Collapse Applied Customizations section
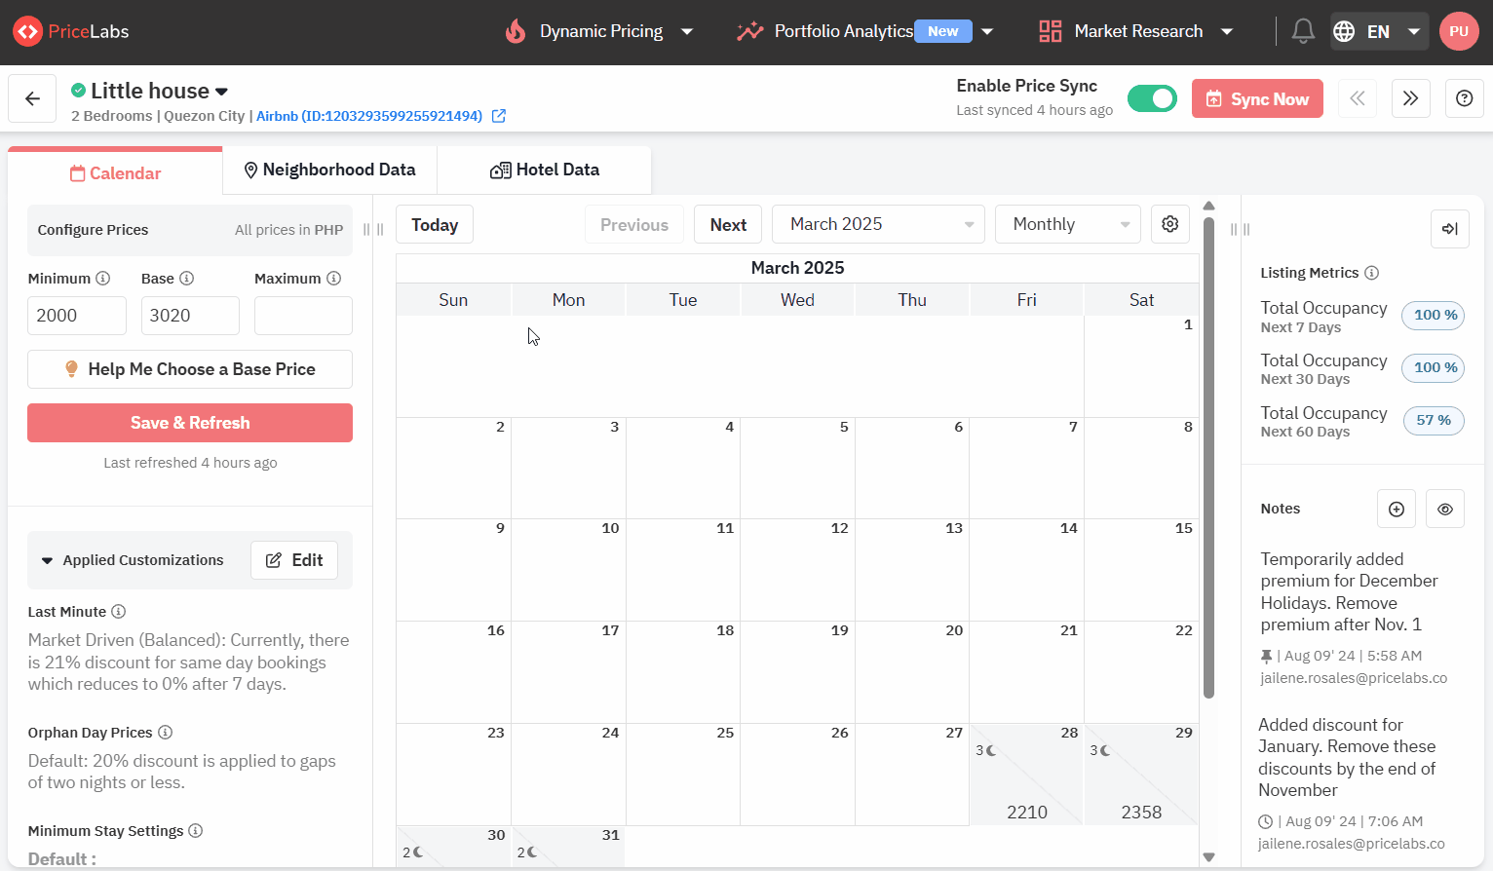Image resolution: width=1493 pixels, height=871 pixels. click(x=47, y=560)
